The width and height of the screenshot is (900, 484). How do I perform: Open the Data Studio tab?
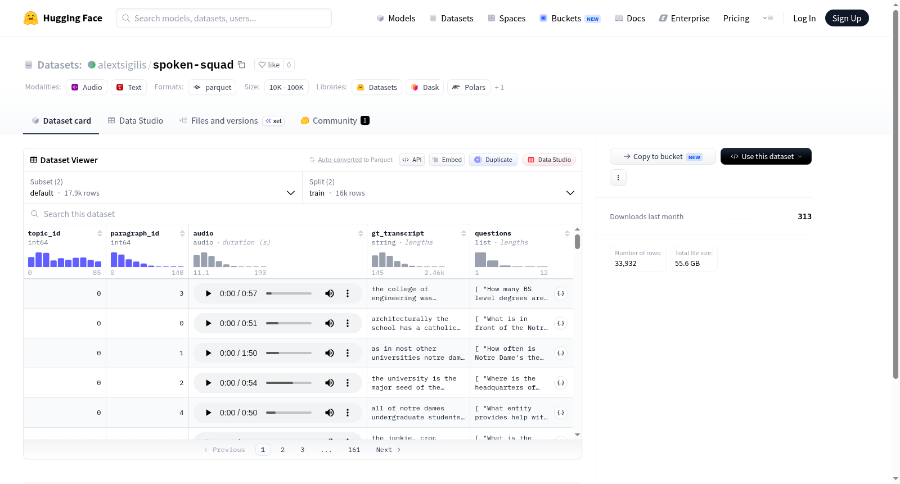(136, 121)
